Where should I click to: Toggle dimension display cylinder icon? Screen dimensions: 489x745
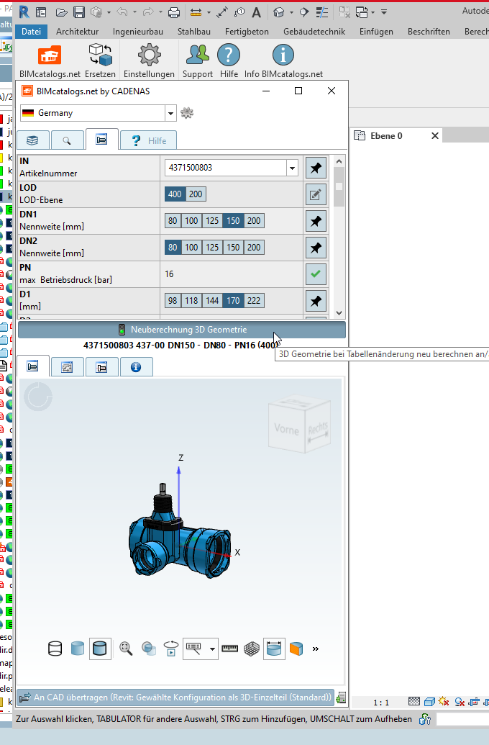275,649
